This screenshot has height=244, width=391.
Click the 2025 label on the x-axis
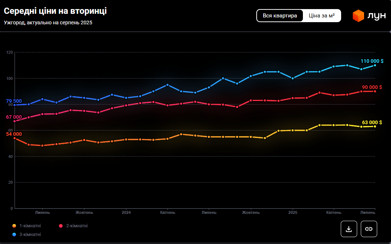click(292, 212)
